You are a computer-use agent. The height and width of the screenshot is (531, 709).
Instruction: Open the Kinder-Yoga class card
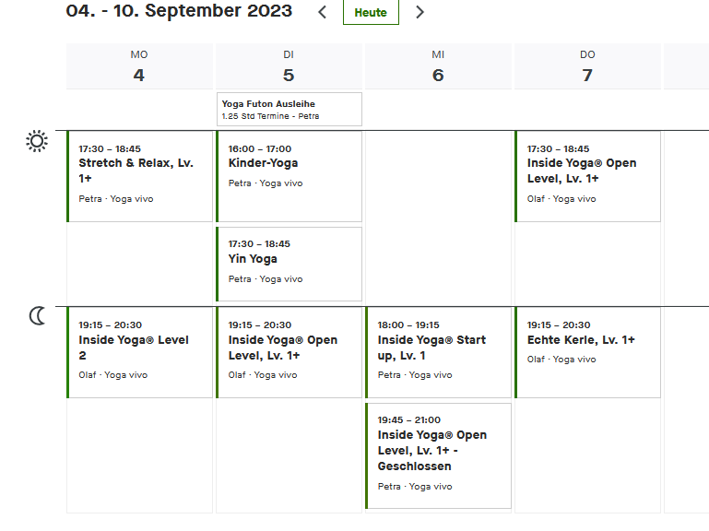click(x=290, y=176)
